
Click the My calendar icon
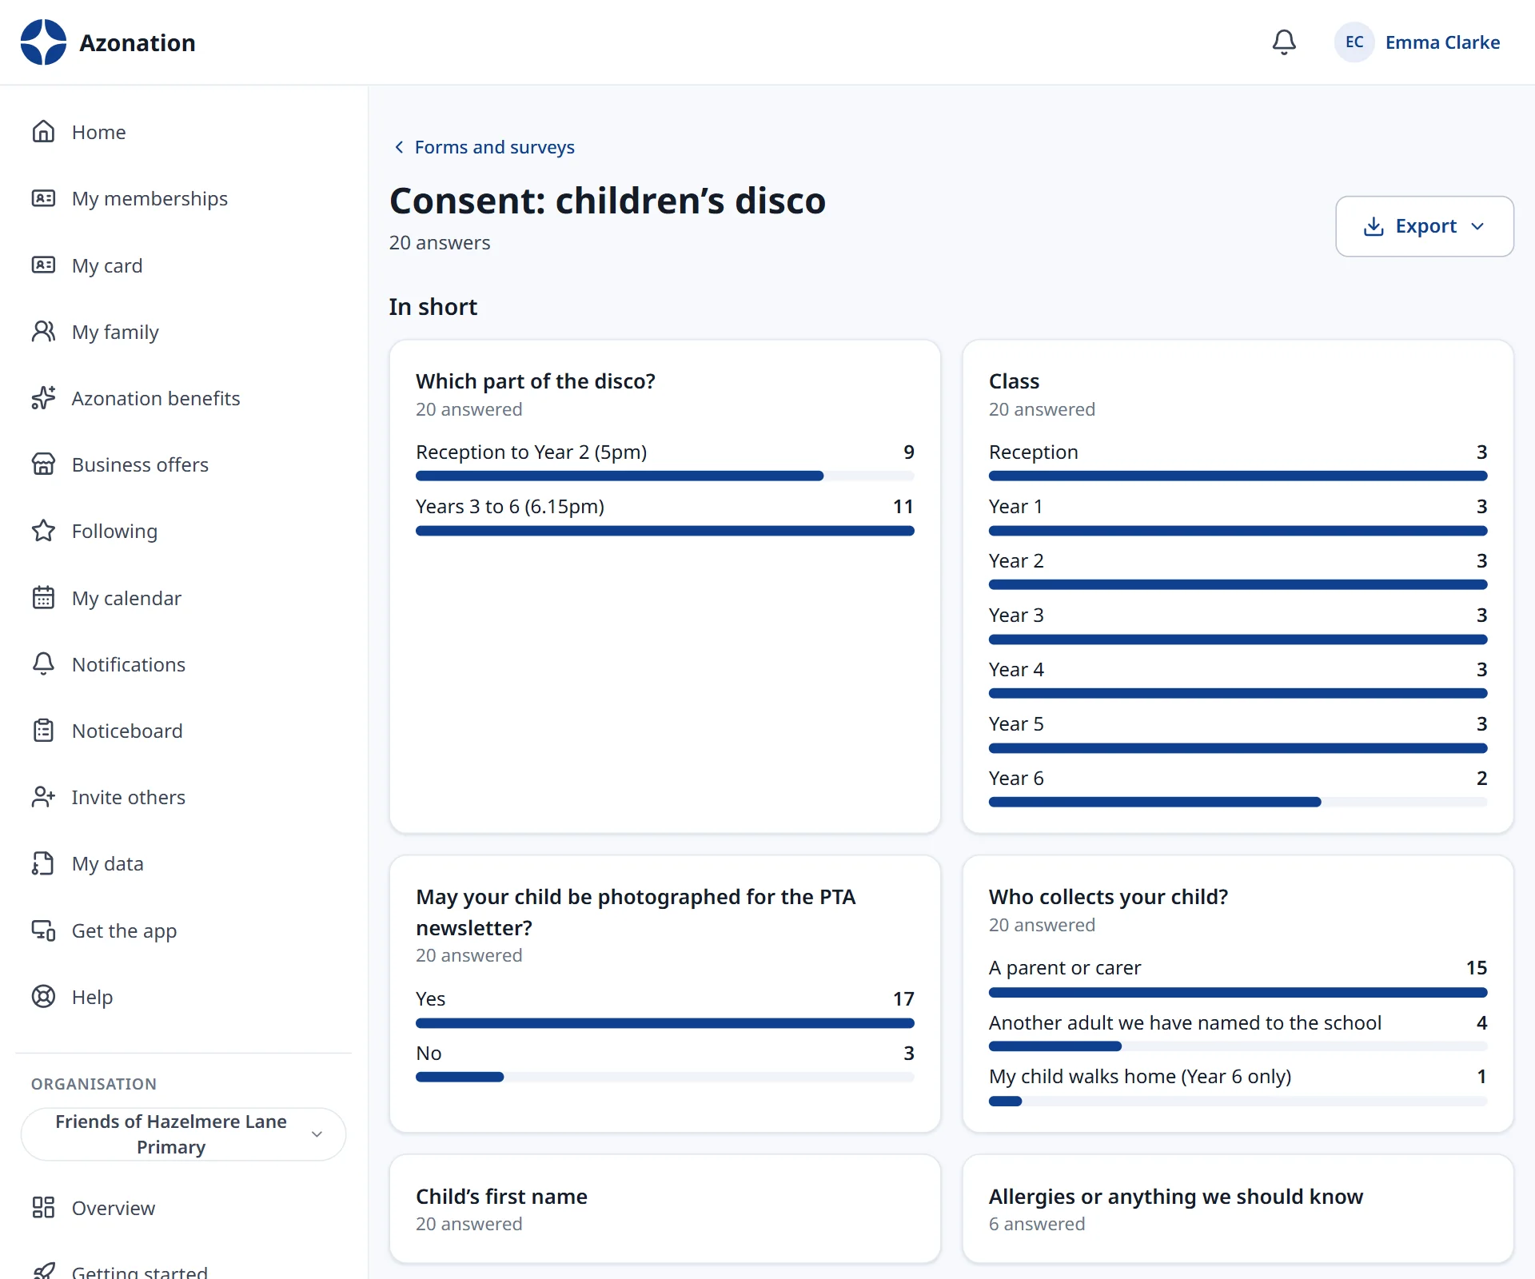[x=43, y=598]
